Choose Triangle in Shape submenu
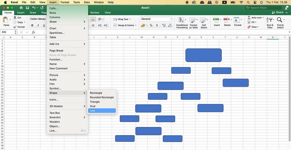The width and height of the screenshot is (291, 150). tap(102, 102)
